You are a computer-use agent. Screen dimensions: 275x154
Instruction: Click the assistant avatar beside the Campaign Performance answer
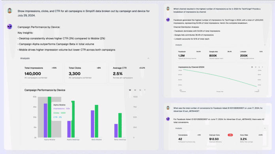[9, 26]
